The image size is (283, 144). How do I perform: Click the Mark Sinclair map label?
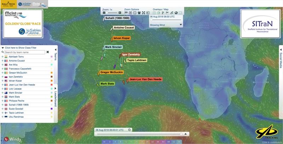[x=114, y=47]
